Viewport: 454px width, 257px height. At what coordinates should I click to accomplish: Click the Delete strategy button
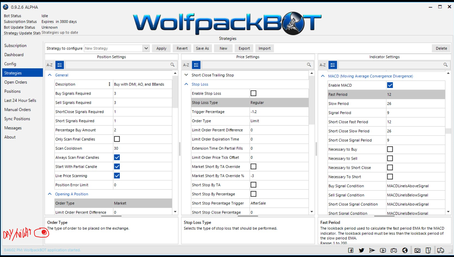[x=441, y=48]
